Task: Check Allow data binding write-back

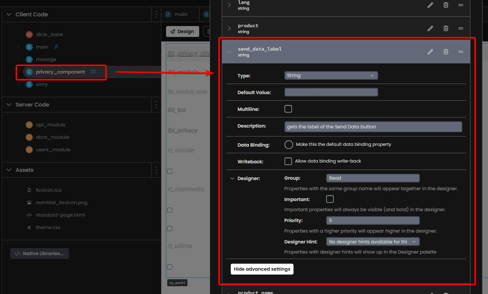Action: point(288,161)
